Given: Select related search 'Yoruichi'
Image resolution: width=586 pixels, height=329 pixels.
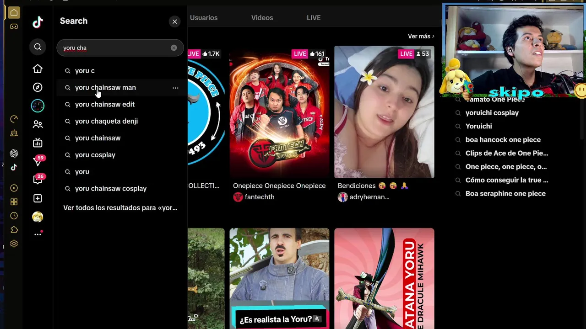Looking at the screenshot, I should (479, 126).
